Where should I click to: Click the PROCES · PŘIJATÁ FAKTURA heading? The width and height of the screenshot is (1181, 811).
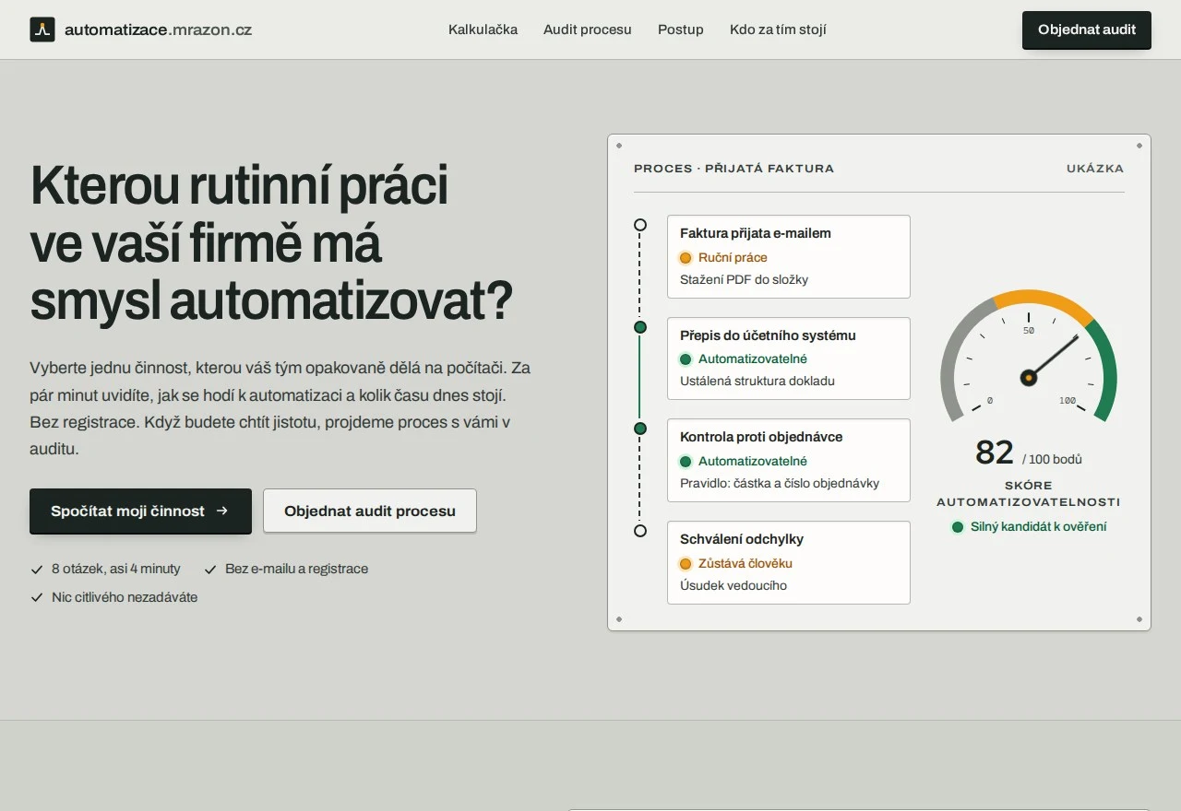tap(734, 169)
